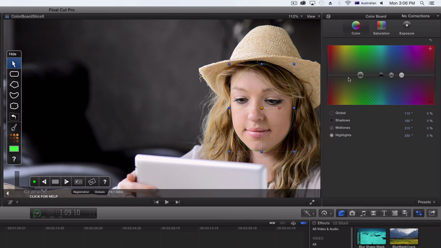The image size is (441, 248).
Task: Select the Shadows color puck row
Action: point(342,121)
